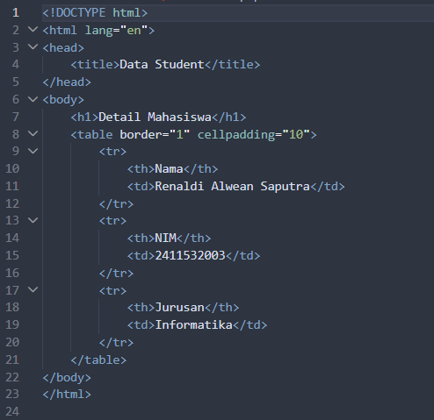This screenshot has width=434, height=420.
Task: Click the DOCTYPE declaration on line 1
Action: click(95, 13)
